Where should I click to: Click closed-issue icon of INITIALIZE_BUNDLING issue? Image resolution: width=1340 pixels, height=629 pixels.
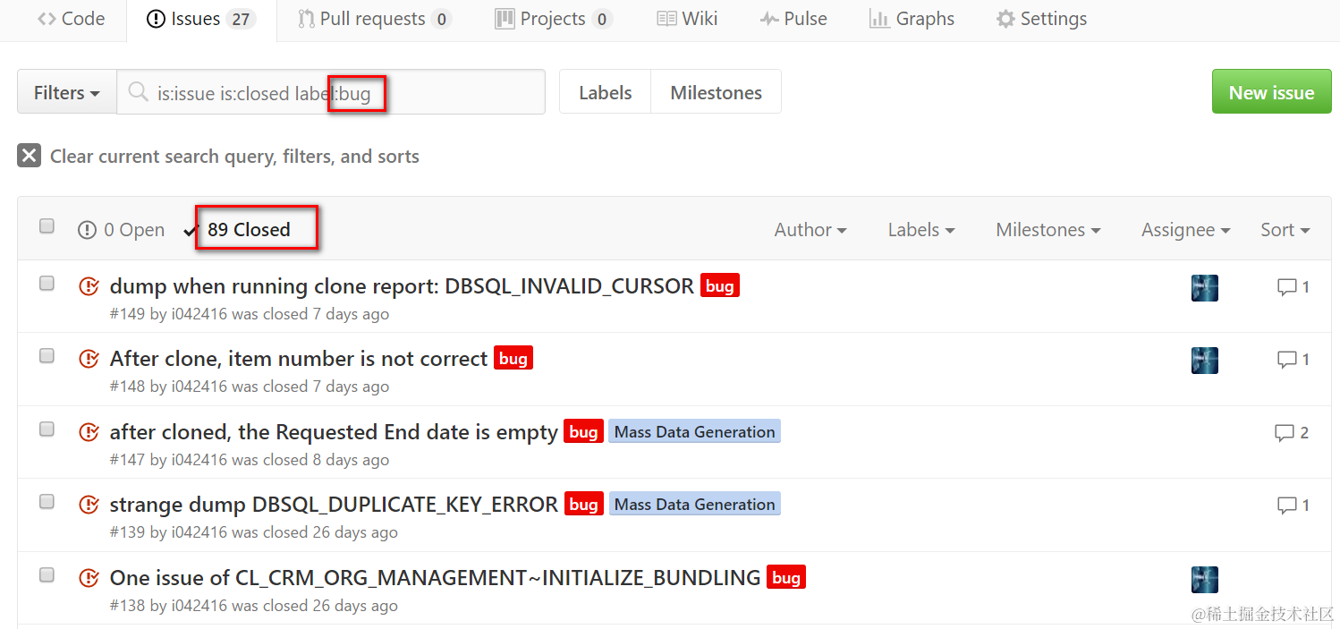coord(89,578)
